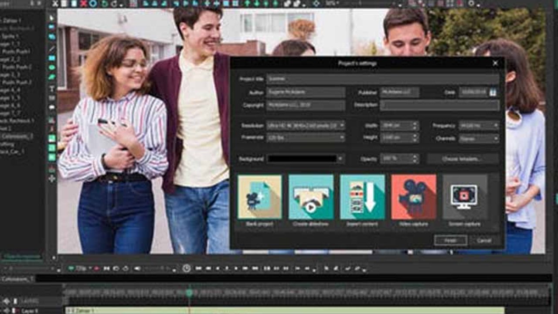Click the Copyright input field
The height and width of the screenshot is (314, 558).
click(306, 105)
